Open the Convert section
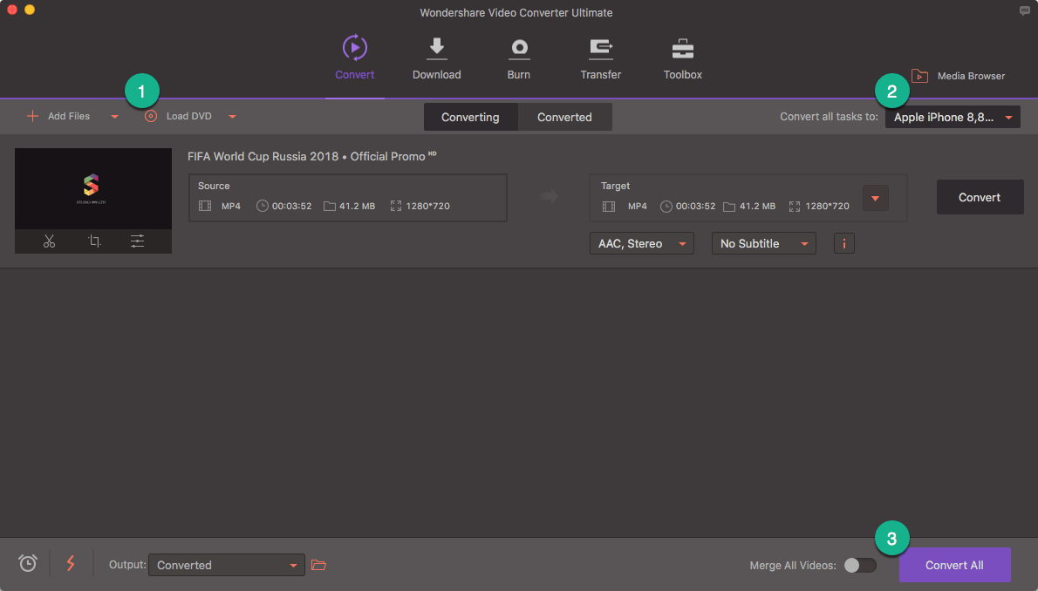The image size is (1038, 591). [354, 58]
